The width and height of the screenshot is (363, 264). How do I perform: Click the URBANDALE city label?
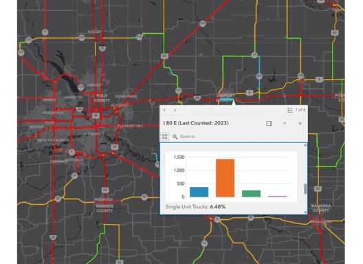pyautogui.click(x=53, y=113)
